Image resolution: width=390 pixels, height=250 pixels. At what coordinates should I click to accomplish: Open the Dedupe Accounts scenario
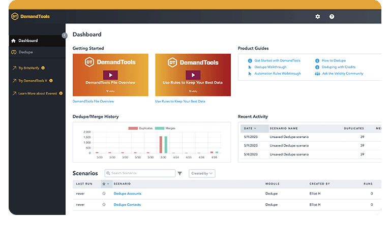(127, 194)
